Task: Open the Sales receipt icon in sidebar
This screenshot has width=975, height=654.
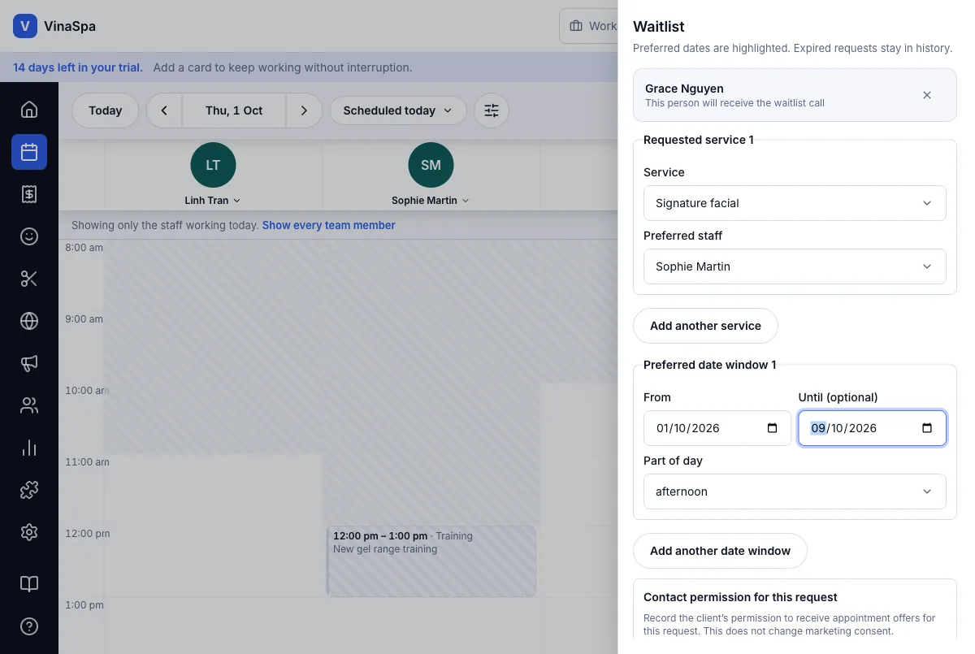Action: coord(29,194)
